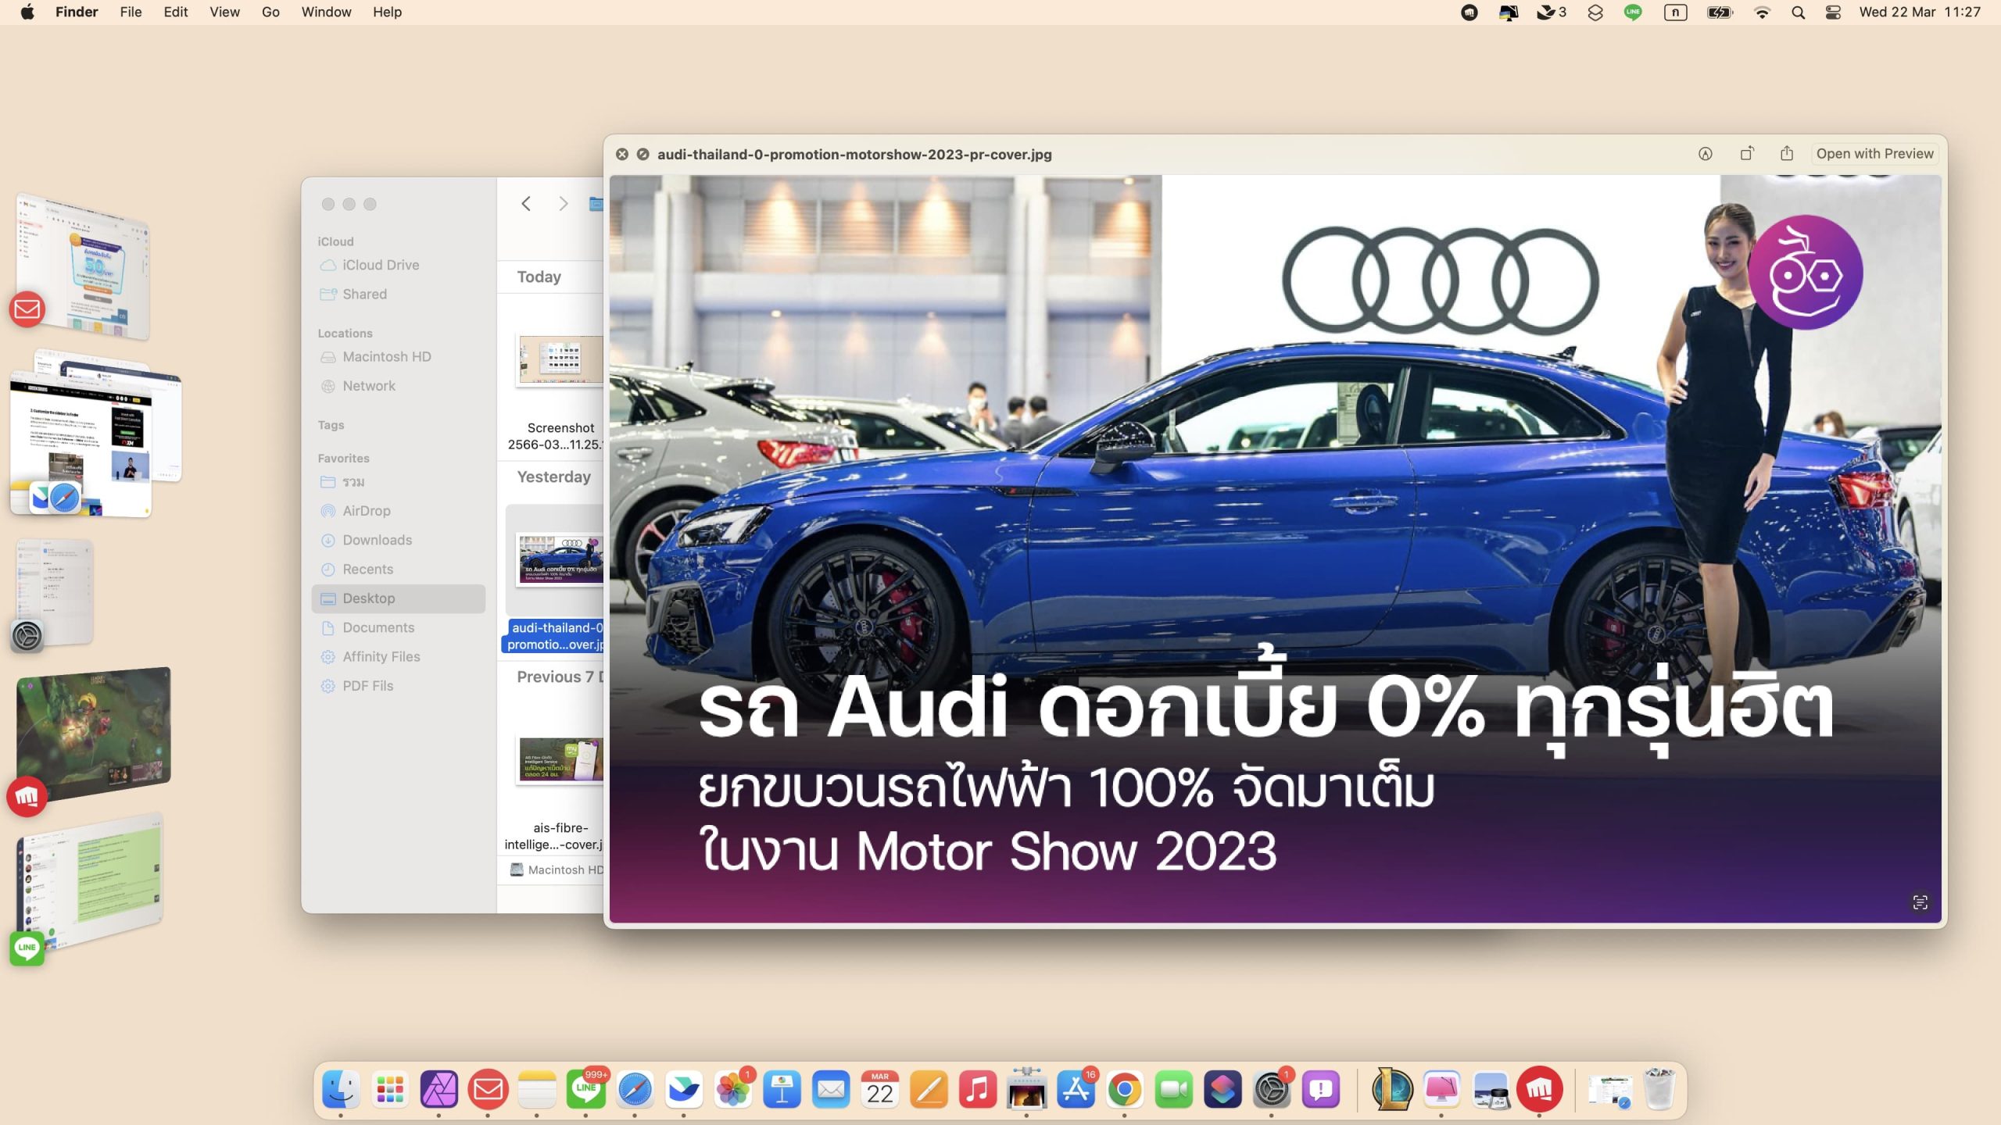Click the Live Text icon on the image
Image resolution: width=2001 pixels, height=1125 pixels.
point(1920,903)
